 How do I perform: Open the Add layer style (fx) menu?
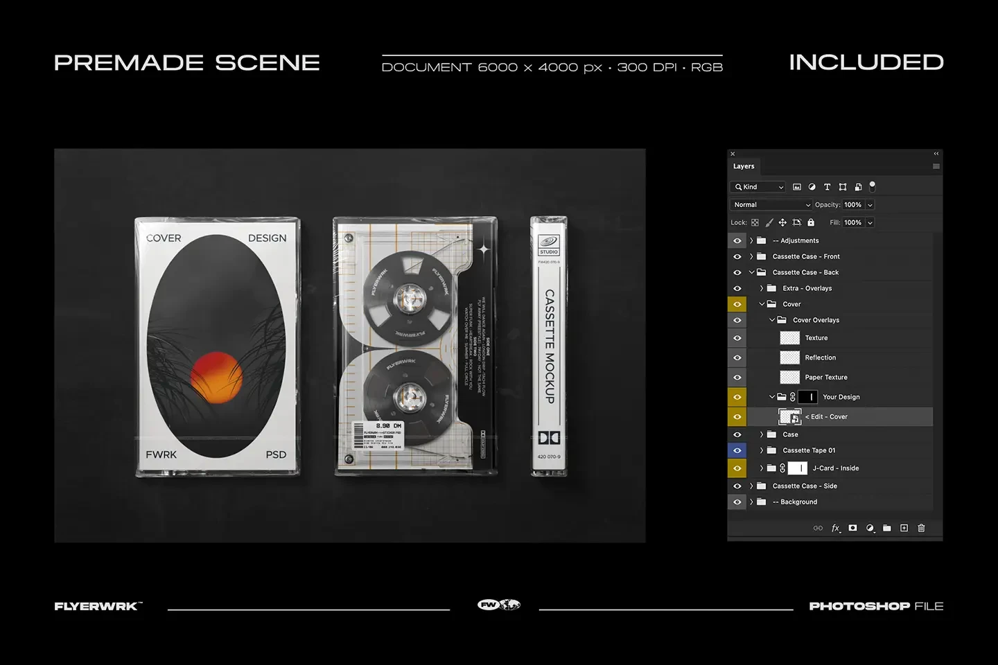click(836, 527)
